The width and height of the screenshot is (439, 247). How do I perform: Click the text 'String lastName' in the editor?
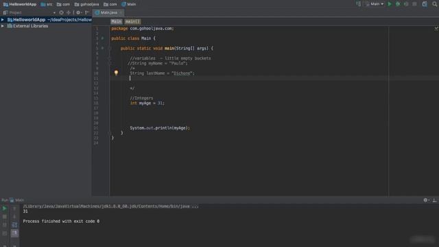pyautogui.click(x=147, y=73)
